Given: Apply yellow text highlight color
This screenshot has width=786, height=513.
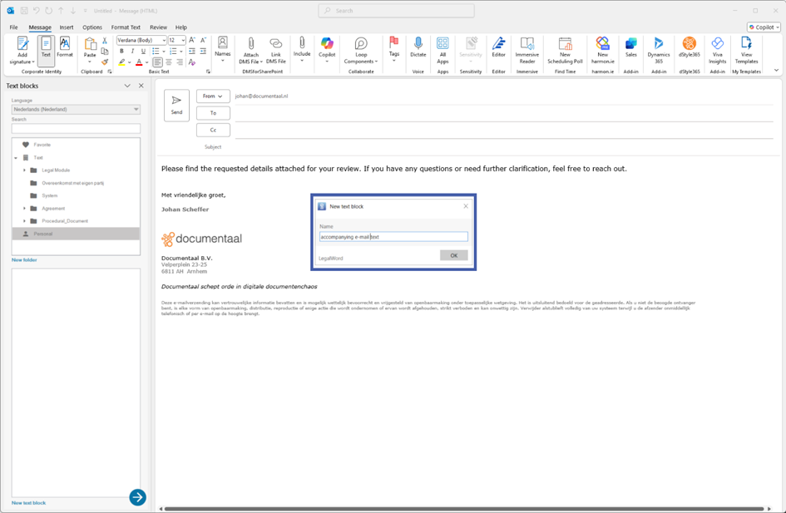Looking at the screenshot, I should [121, 62].
